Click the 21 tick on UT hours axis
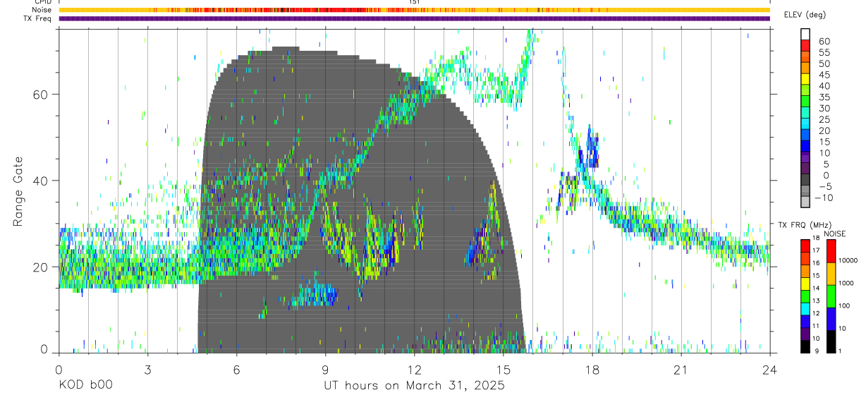Image resolution: width=866 pixels, height=400 pixels. tap(681, 369)
